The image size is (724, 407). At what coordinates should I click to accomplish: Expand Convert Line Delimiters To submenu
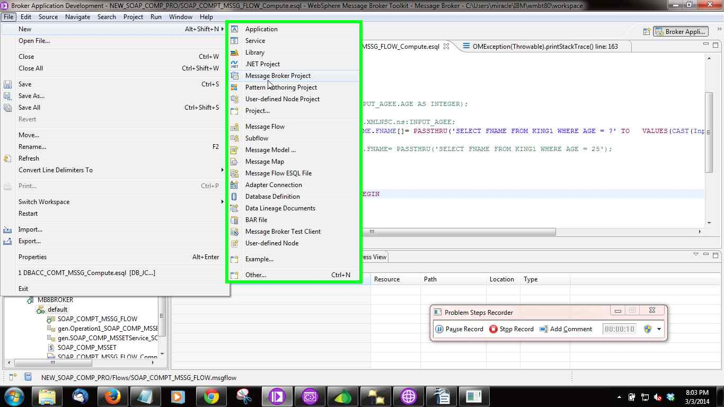pyautogui.click(x=223, y=170)
